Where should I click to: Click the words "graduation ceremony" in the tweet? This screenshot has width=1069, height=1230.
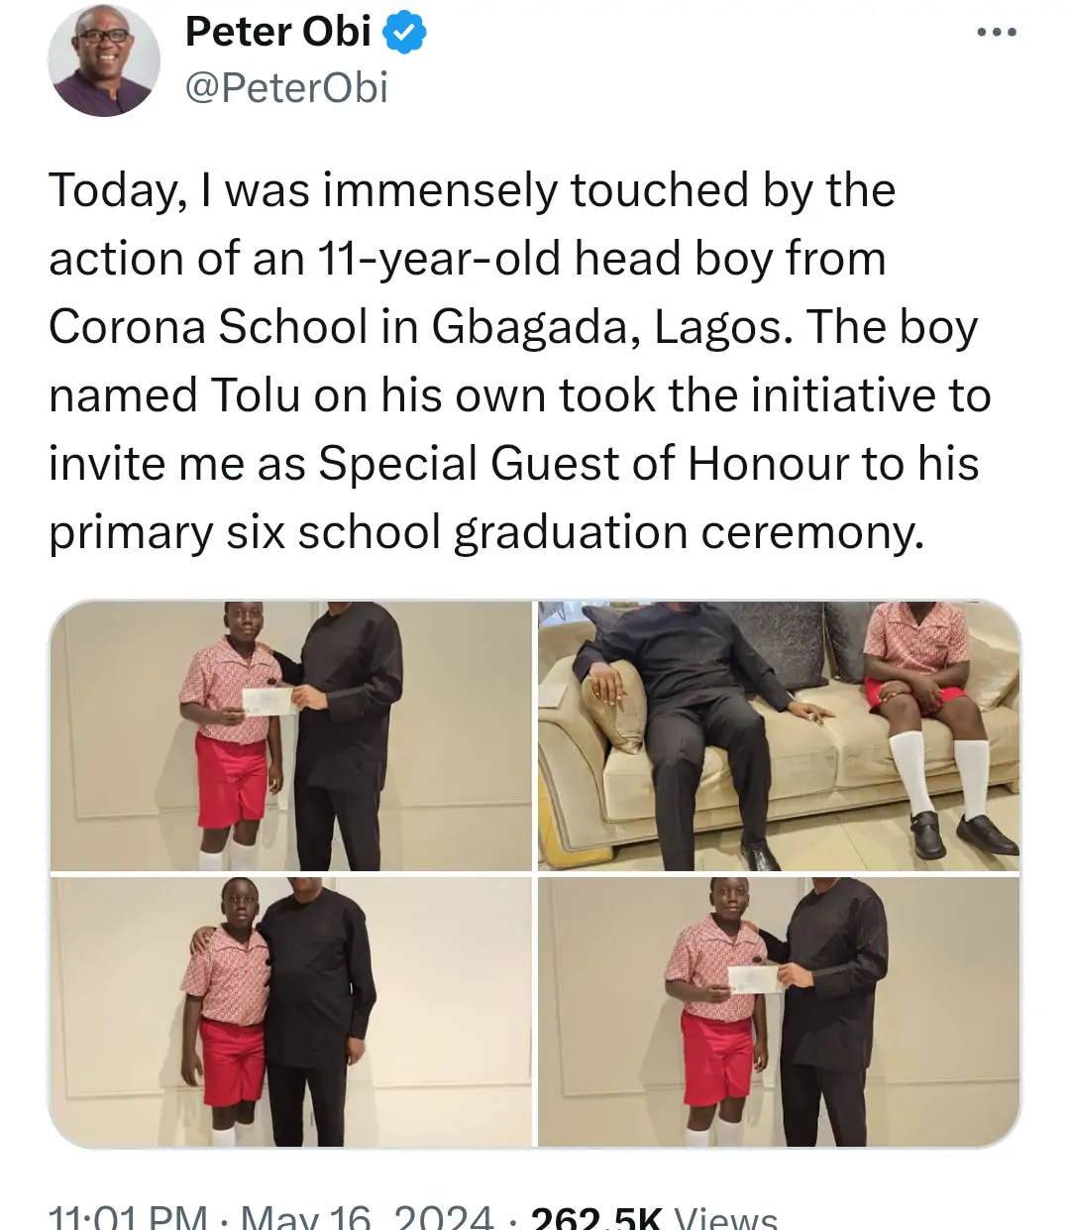click(x=689, y=532)
